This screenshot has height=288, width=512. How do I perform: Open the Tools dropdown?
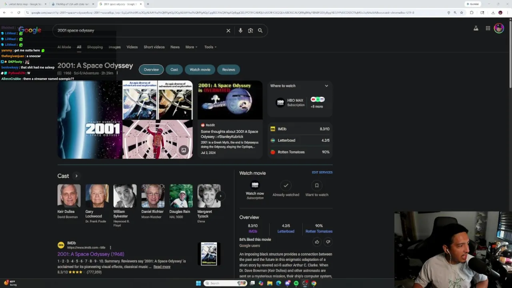(210, 47)
